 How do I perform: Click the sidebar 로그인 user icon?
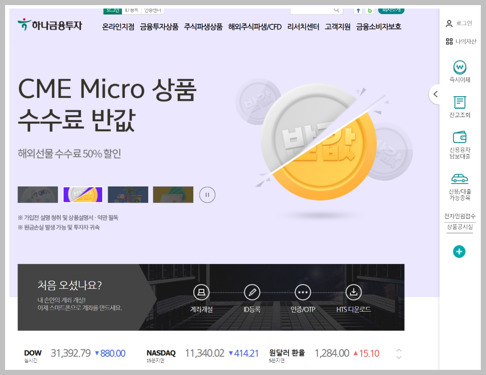pos(449,23)
